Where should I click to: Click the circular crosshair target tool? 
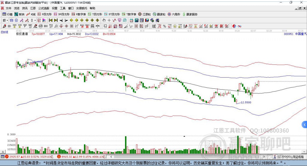coord(61,26)
